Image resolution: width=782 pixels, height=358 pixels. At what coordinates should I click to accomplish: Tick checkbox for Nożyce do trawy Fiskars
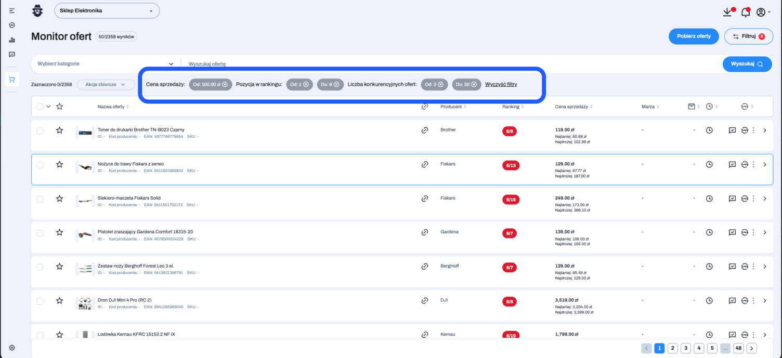coord(40,165)
